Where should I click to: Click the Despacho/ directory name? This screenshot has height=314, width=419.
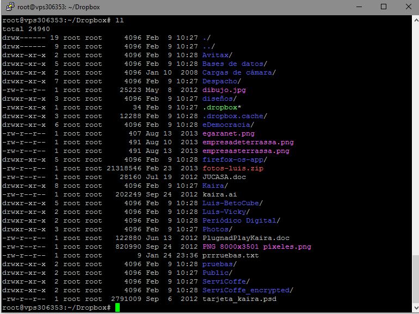click(x=221, y=81)
